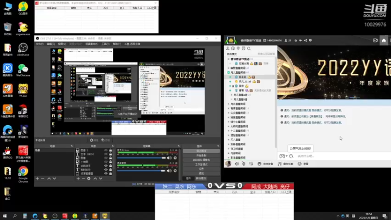Open the 文件(F) menu in OBS

click(x=40, y=44)
